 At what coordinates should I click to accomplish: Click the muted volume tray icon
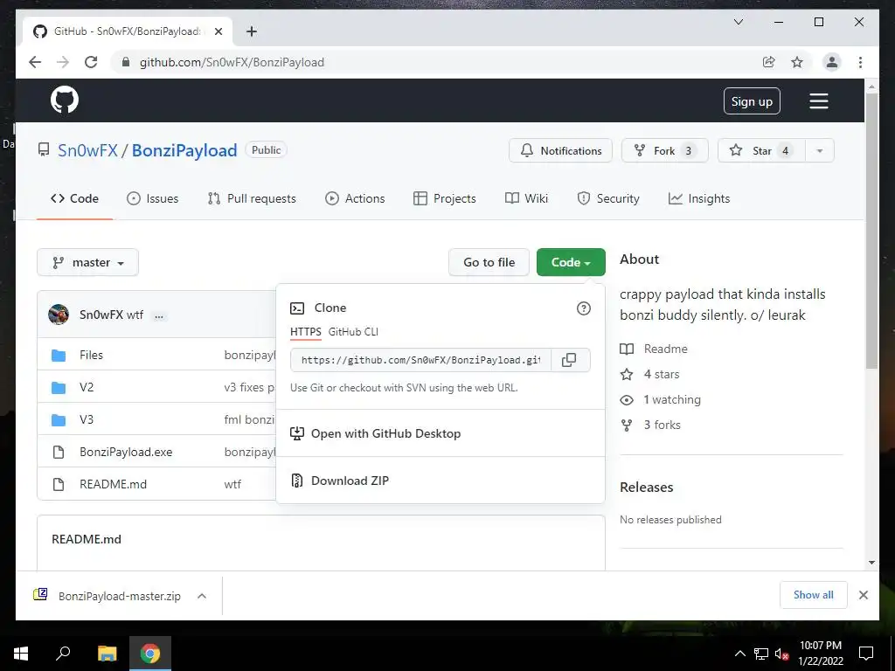[782, 654]
